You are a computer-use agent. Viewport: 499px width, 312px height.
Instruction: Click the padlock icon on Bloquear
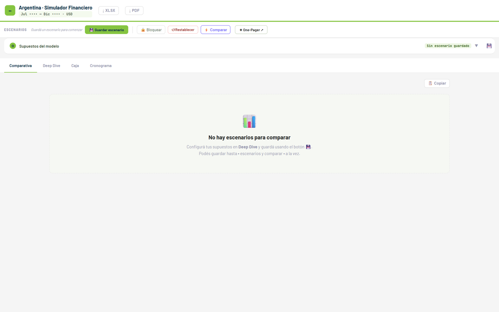143,30
